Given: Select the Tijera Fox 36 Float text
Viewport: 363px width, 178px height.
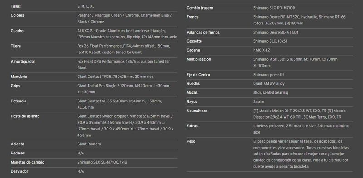Looking at the screenshot, I should (123, 49).
